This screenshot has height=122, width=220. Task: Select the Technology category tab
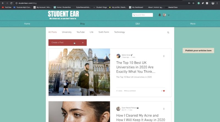pyautogui.click(x=119, y=32)
